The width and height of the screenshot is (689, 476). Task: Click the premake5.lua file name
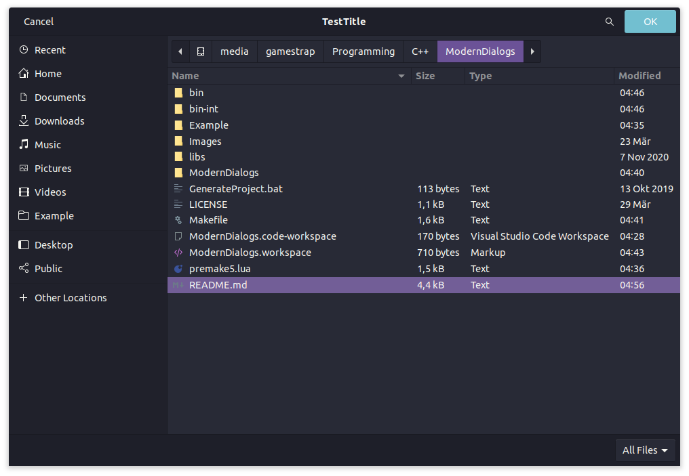(220, 269)
